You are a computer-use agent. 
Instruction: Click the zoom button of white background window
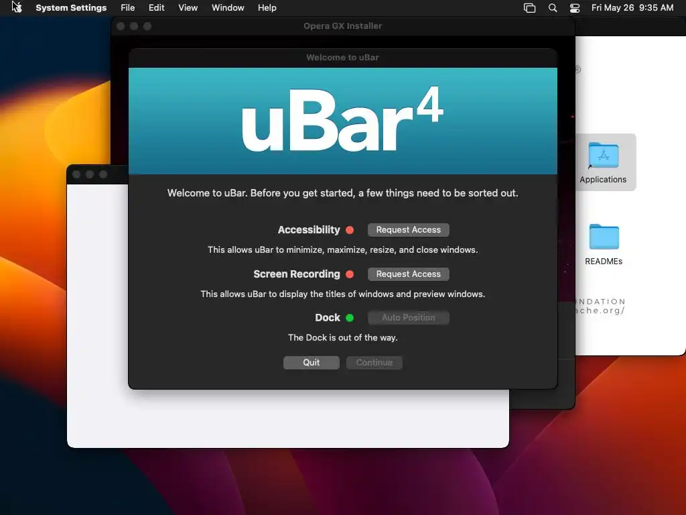[x=103, y=174]
